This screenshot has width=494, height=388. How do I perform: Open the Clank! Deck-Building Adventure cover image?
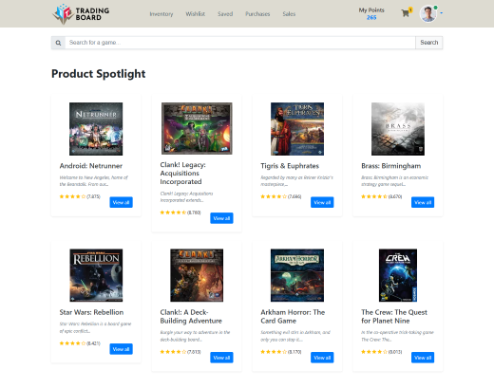click(197, 275)
